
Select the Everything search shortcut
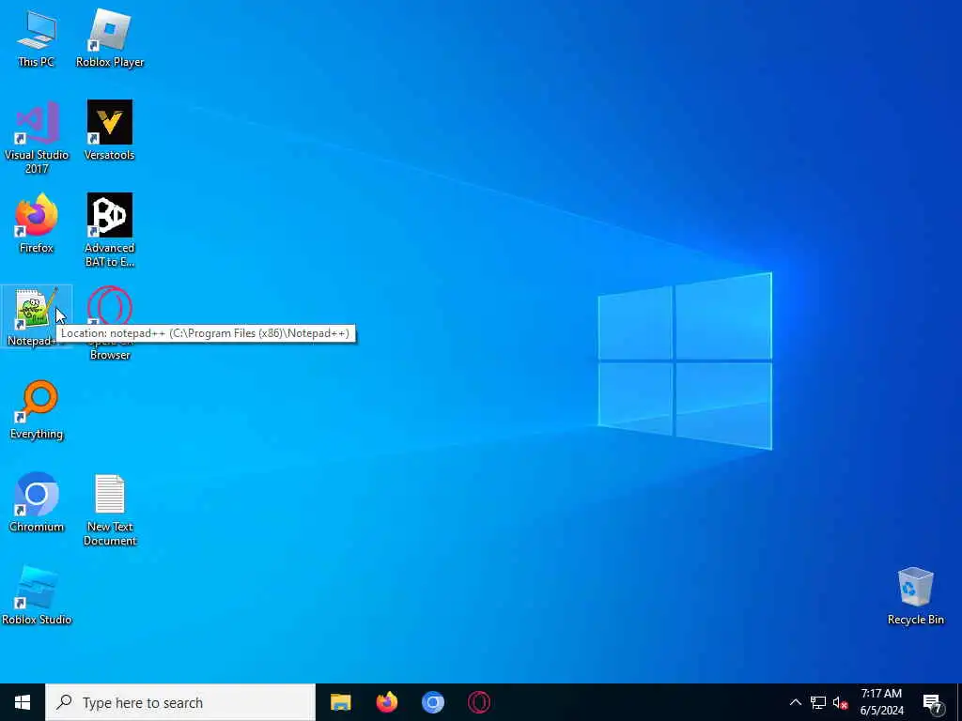pyautogui.click(x=37, y=409)
